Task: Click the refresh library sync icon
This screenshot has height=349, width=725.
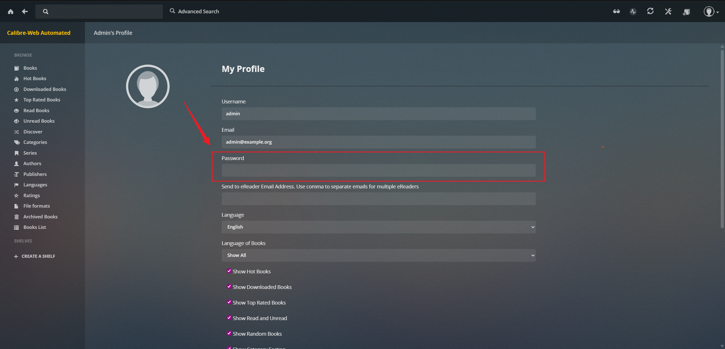Action: (651, 11)
